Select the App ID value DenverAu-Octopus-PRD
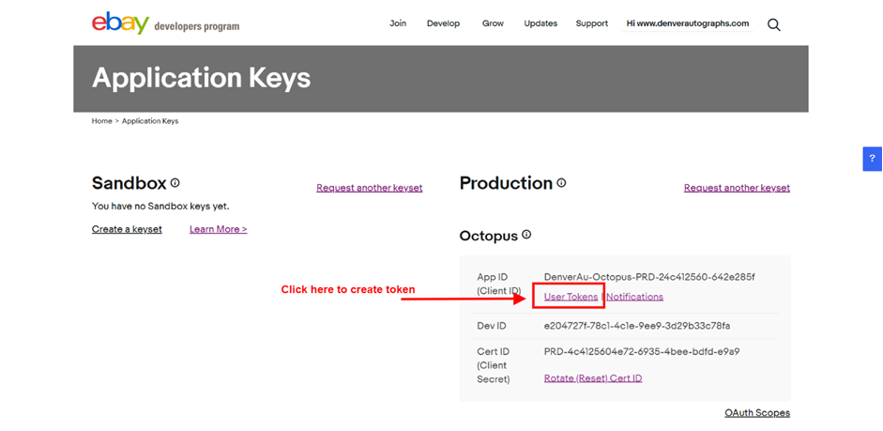The image size is (883, 431). (x=649, y=277)
